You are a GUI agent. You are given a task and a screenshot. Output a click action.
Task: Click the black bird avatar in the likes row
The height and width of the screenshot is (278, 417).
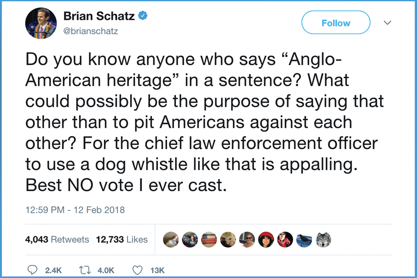pyautogui.click(x=304, y=239)
